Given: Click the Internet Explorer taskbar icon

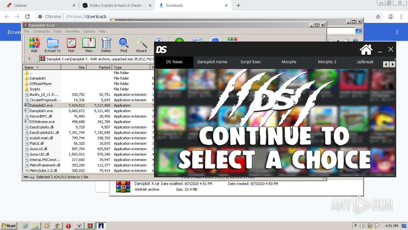Looking at the screenshot, I should tap(25, 226).
